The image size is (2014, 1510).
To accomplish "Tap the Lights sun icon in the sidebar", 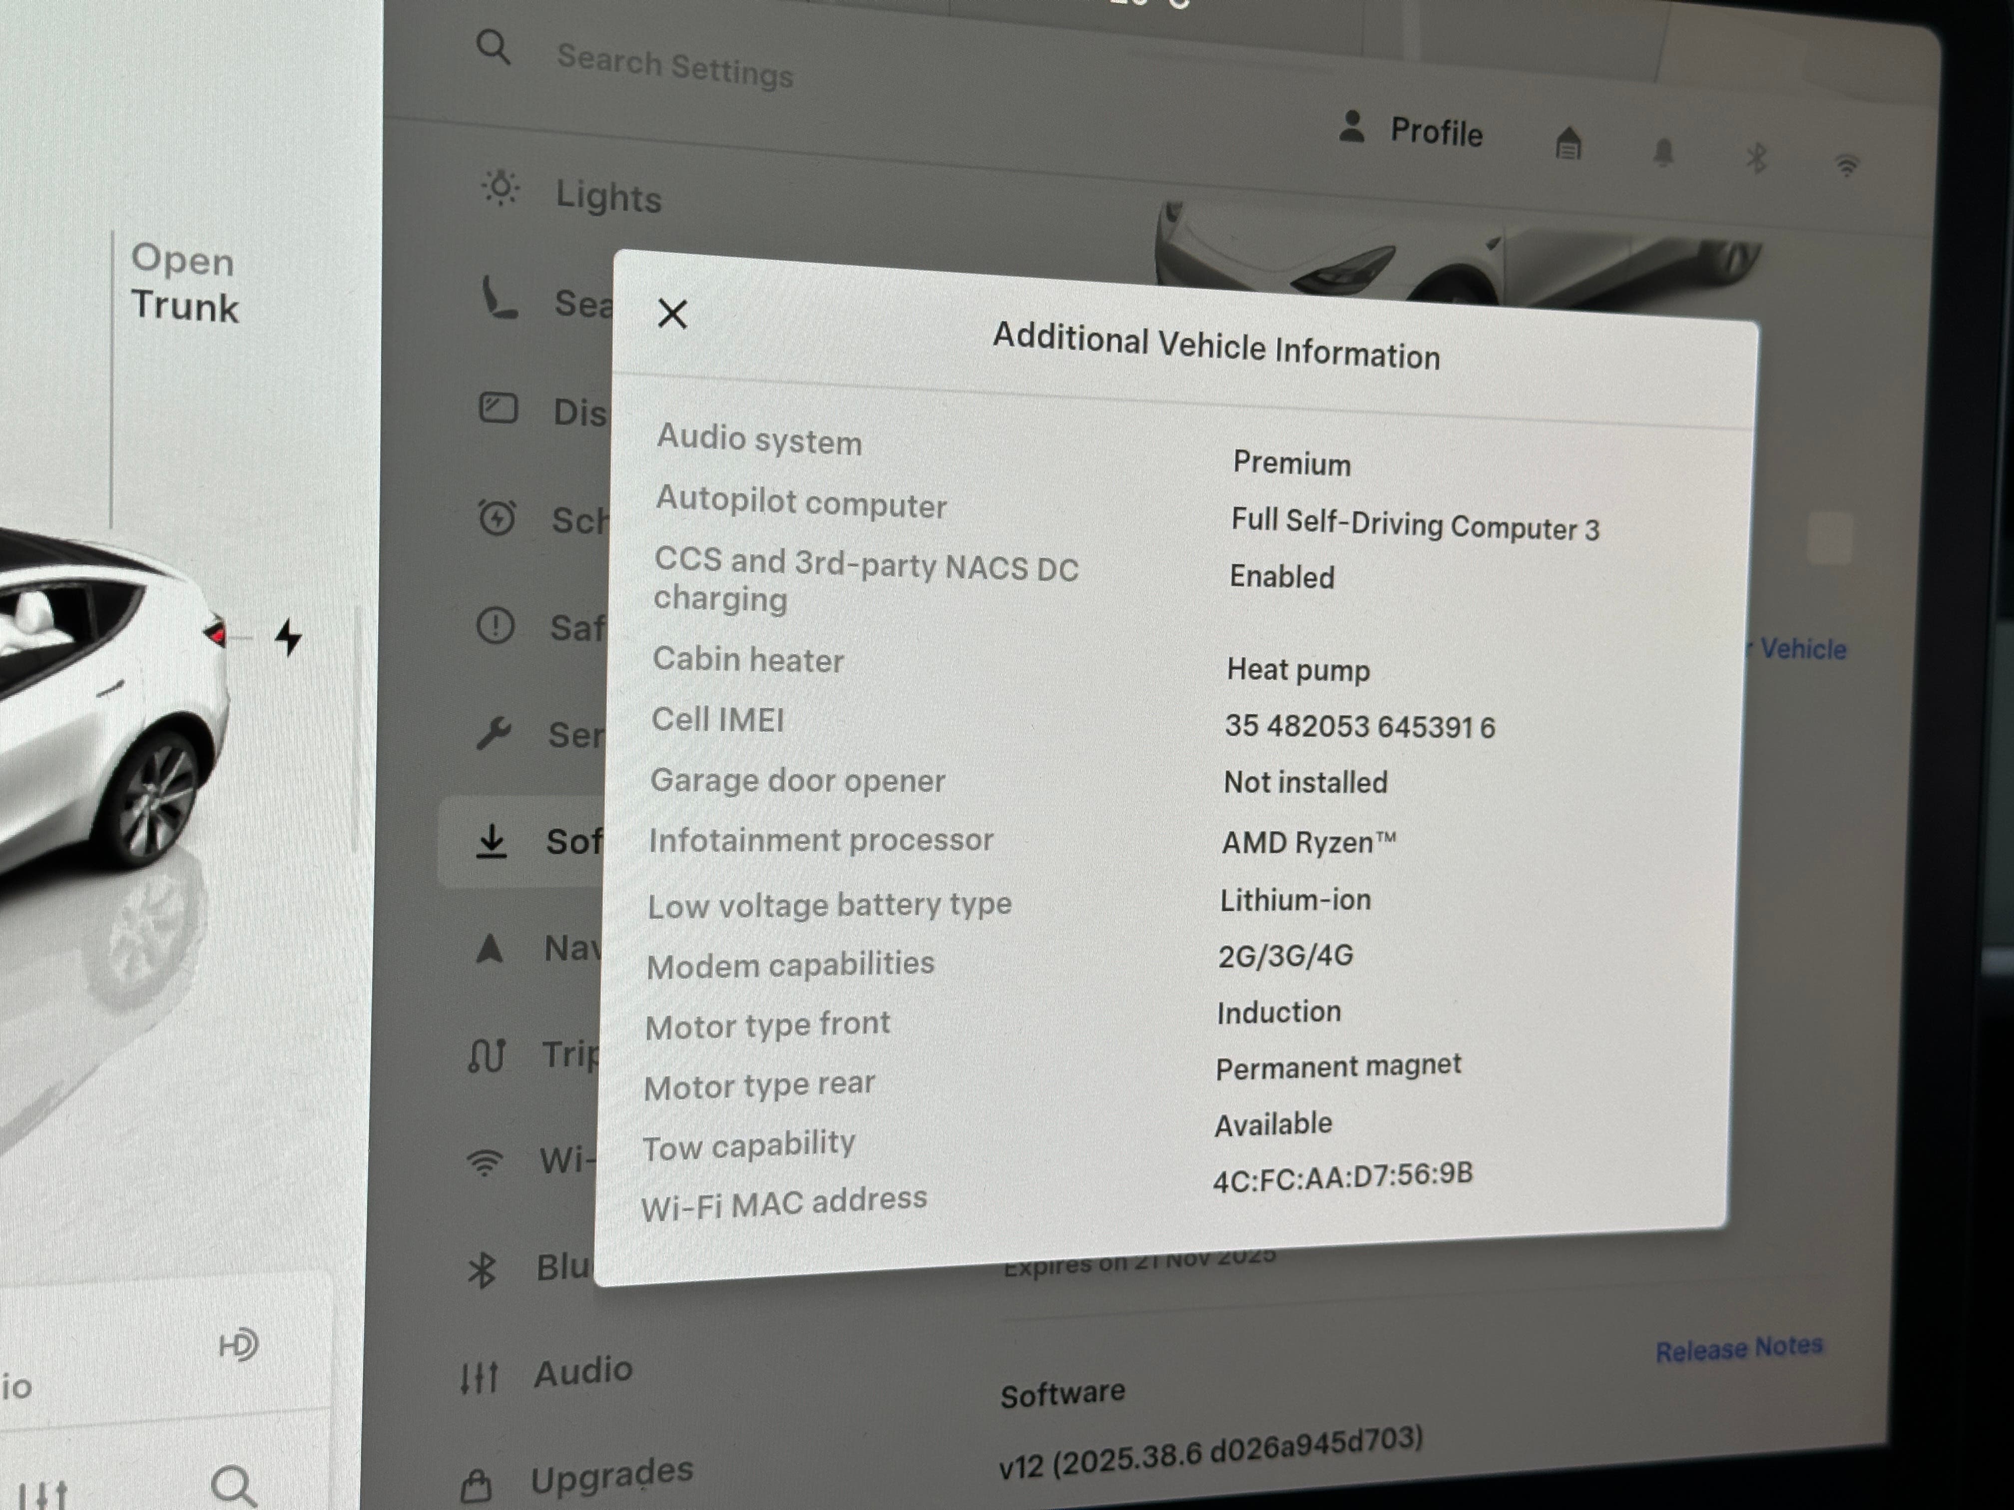I will point(500,187).
